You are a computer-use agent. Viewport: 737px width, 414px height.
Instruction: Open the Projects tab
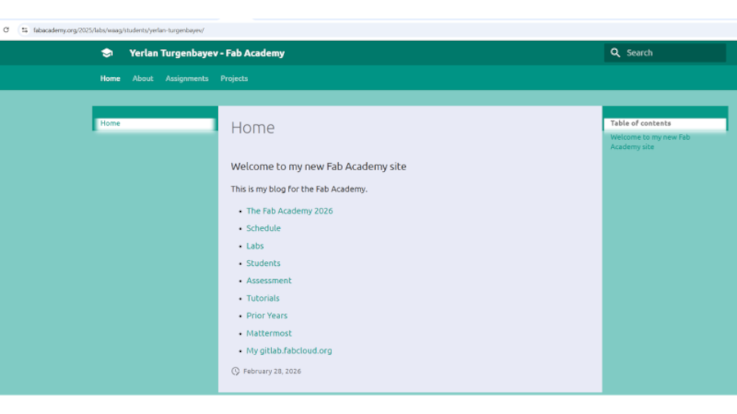234,79
